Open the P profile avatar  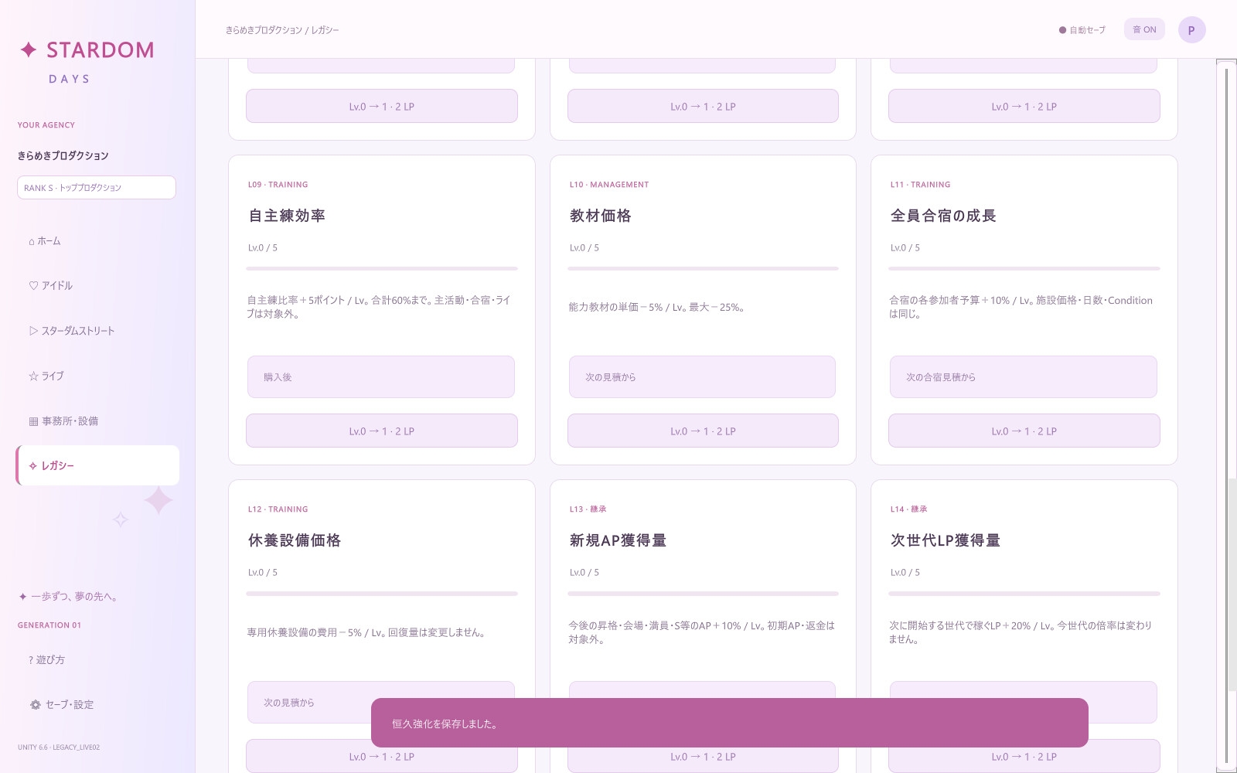[x=1191, y=30]
